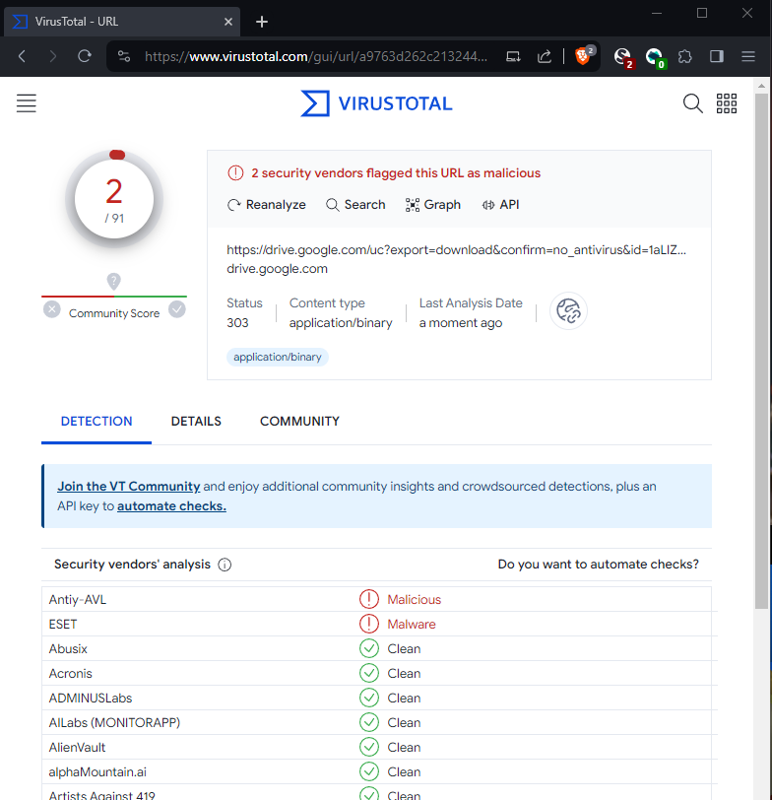Click the Acronis Clean check icon

[369, 674]
